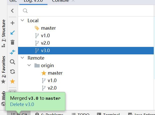Toggle the star Mark as Favorite icon
155x115 pixels.
12,81
